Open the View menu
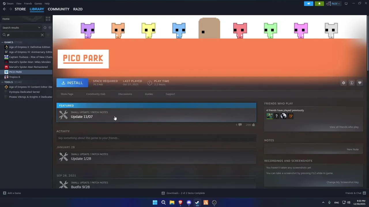The height and width of the screenshot is (207, 369). click(x=19, y=3)
